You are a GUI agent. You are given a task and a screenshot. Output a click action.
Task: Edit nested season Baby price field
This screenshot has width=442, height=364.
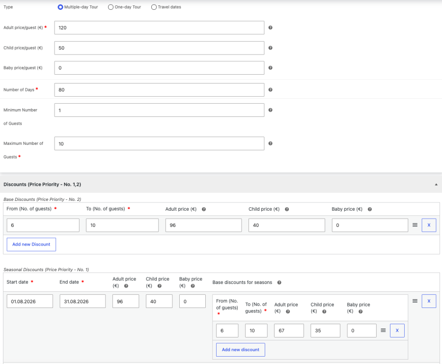tap(361, 331)
